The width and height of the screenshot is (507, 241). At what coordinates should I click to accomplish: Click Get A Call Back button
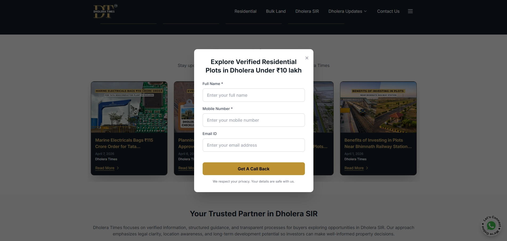(253, 169)
